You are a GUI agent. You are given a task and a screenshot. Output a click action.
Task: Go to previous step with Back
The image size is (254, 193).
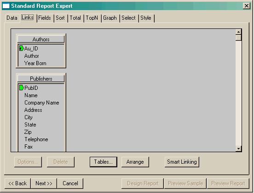point(17,183)
